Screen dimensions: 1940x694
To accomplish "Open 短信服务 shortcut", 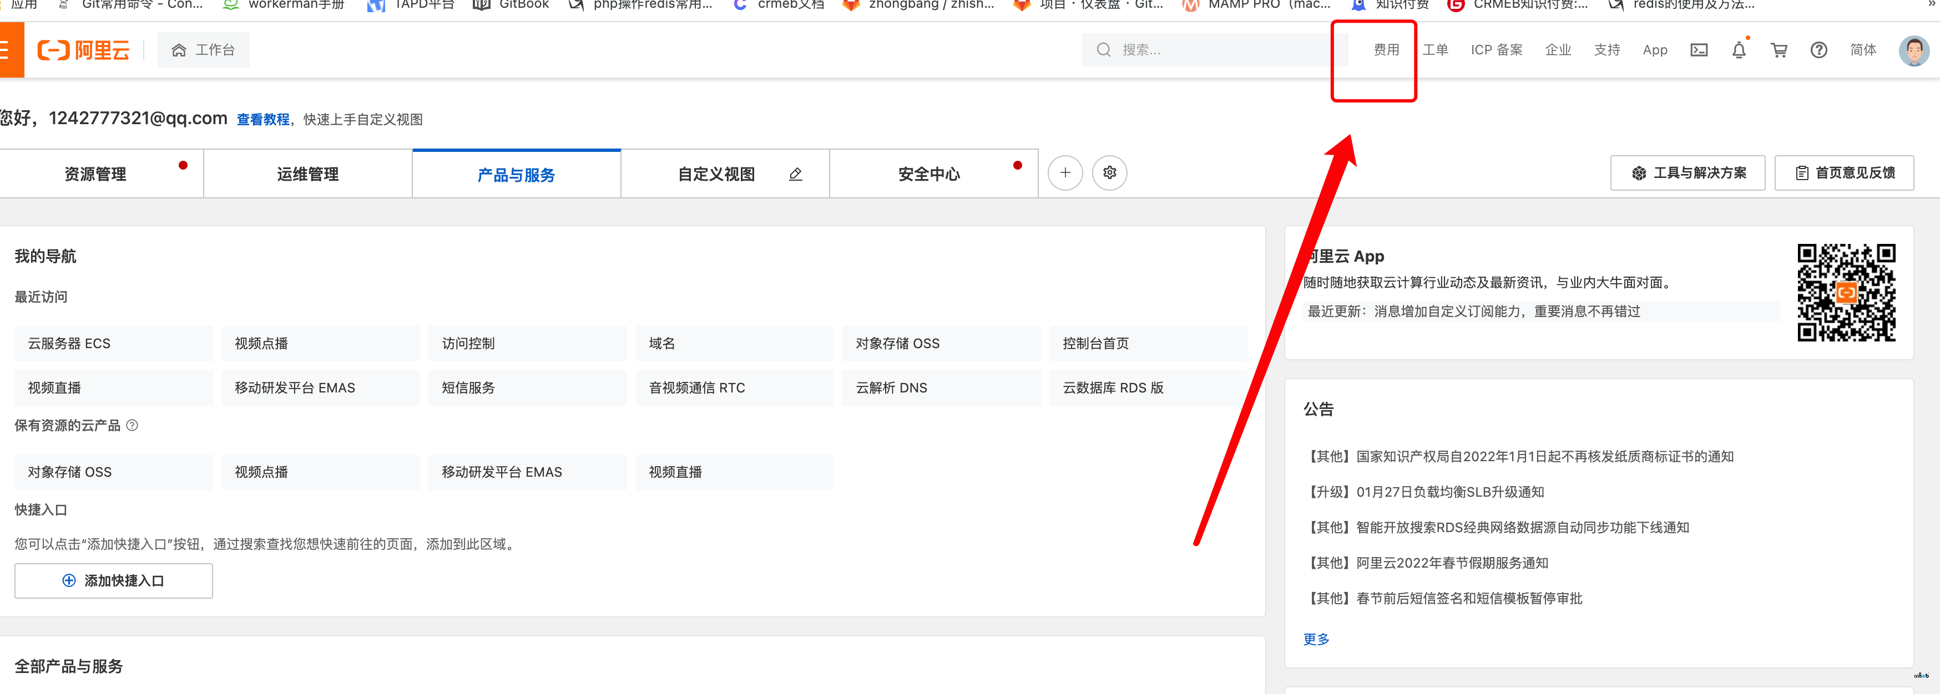I will [527, 388].
